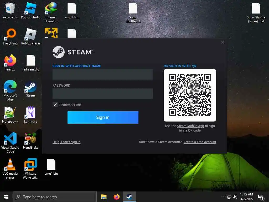The width and height of the screenshot is (269, 202).
Task: Show hidden system tray icons
Action: tap(222, 197)
